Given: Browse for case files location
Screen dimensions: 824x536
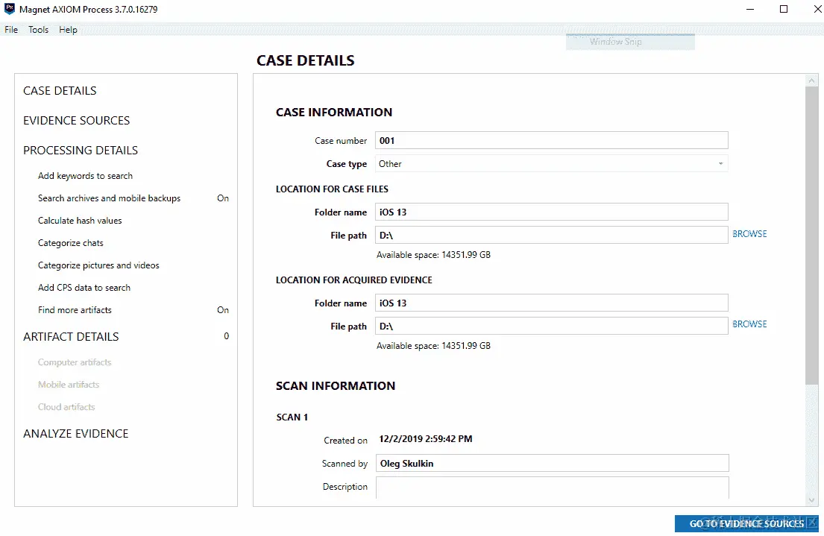Looking at the screenshot, I should 749,234.
